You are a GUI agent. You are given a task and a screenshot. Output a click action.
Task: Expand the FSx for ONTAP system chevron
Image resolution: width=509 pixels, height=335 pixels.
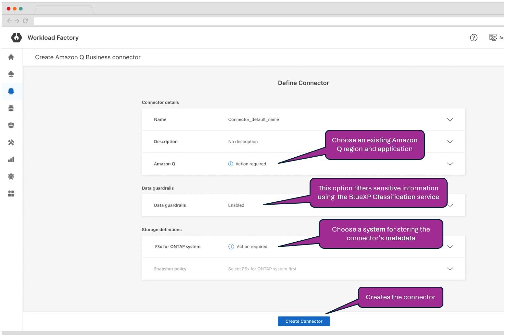(450, 247)
